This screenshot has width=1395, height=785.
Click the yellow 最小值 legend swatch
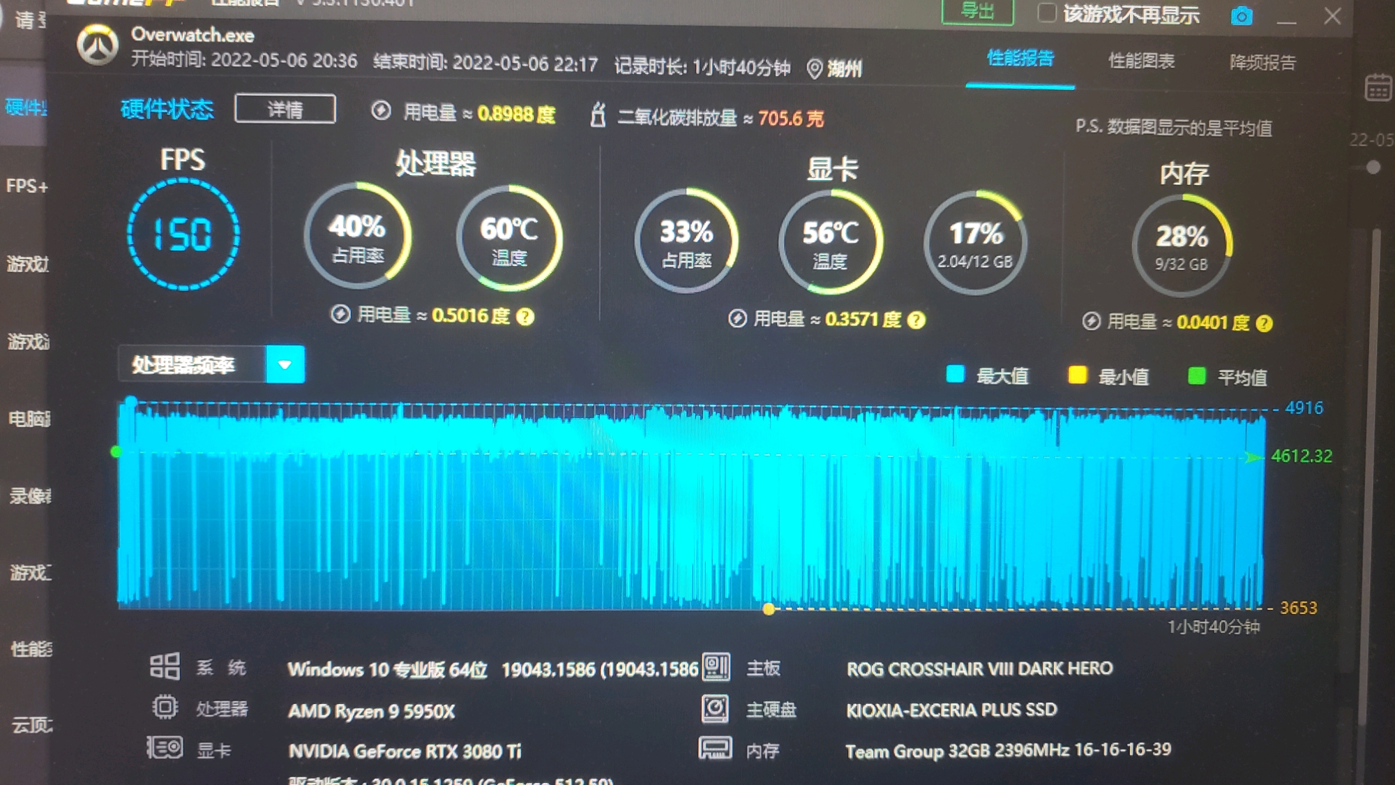pos(1078,375)
